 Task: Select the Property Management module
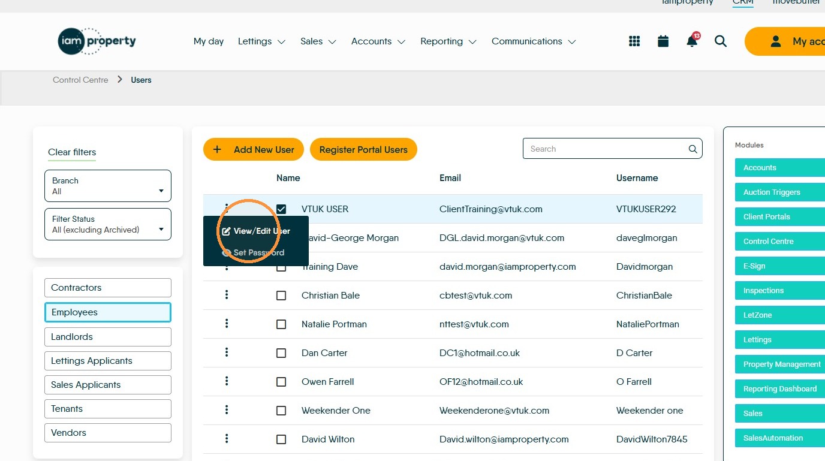point(780,364)
